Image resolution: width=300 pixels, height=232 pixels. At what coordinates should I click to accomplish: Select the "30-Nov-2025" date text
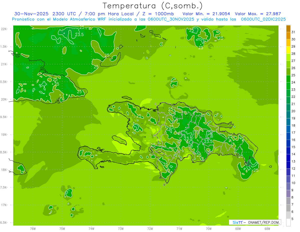pyautogui.click(x=32, y=14)
